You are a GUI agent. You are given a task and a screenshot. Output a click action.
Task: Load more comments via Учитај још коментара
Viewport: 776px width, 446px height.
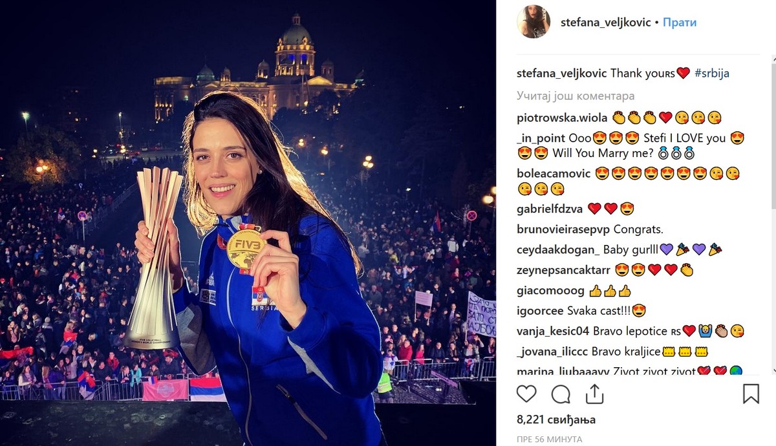pos(576,96)
